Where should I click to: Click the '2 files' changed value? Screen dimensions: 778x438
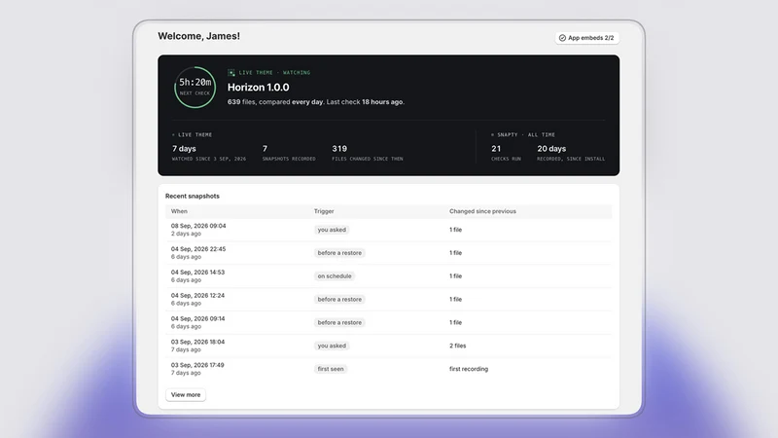(457, 346)
